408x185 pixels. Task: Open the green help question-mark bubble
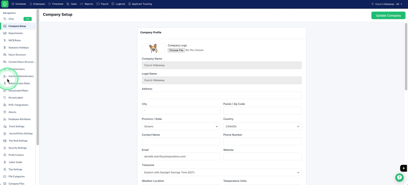pos(399,178)
